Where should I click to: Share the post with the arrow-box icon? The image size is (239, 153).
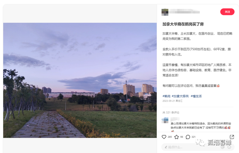coord(232,137)
